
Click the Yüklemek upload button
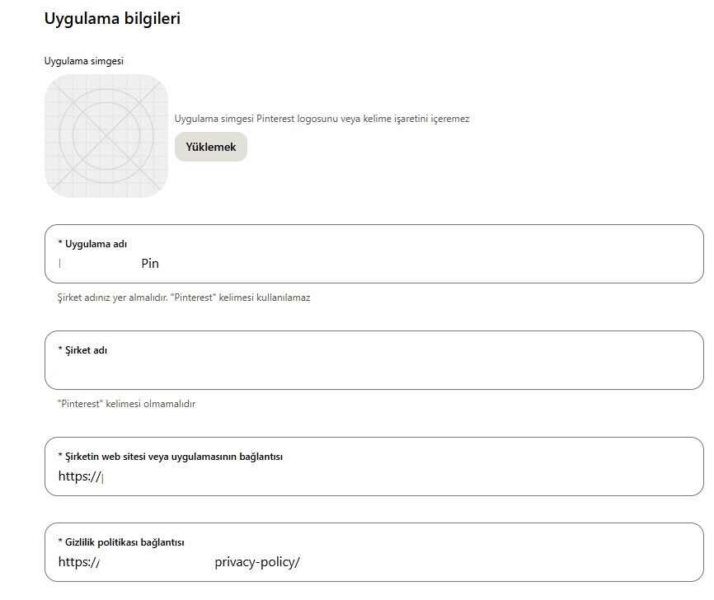point(211,147)
